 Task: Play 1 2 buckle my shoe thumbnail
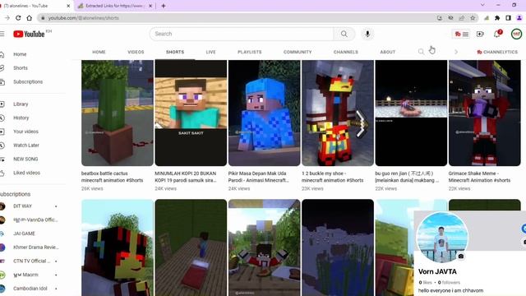pos(338,113)
